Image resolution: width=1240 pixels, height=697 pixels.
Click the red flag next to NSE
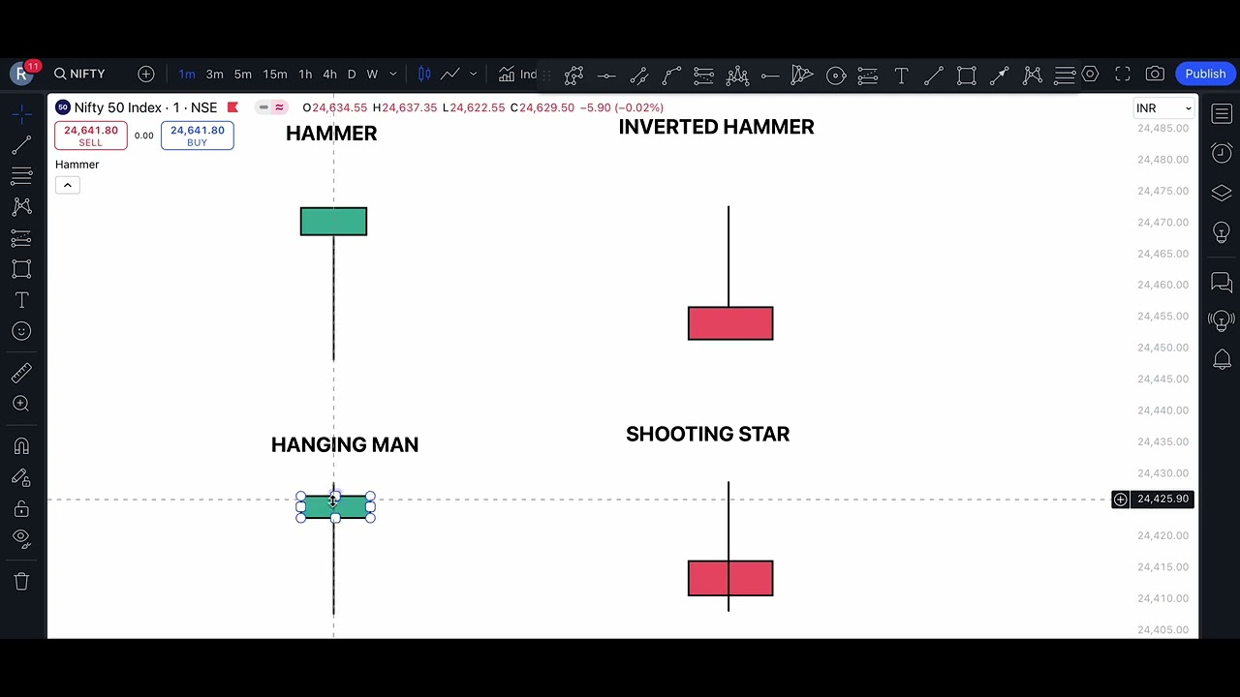click(x=232, y=107)
